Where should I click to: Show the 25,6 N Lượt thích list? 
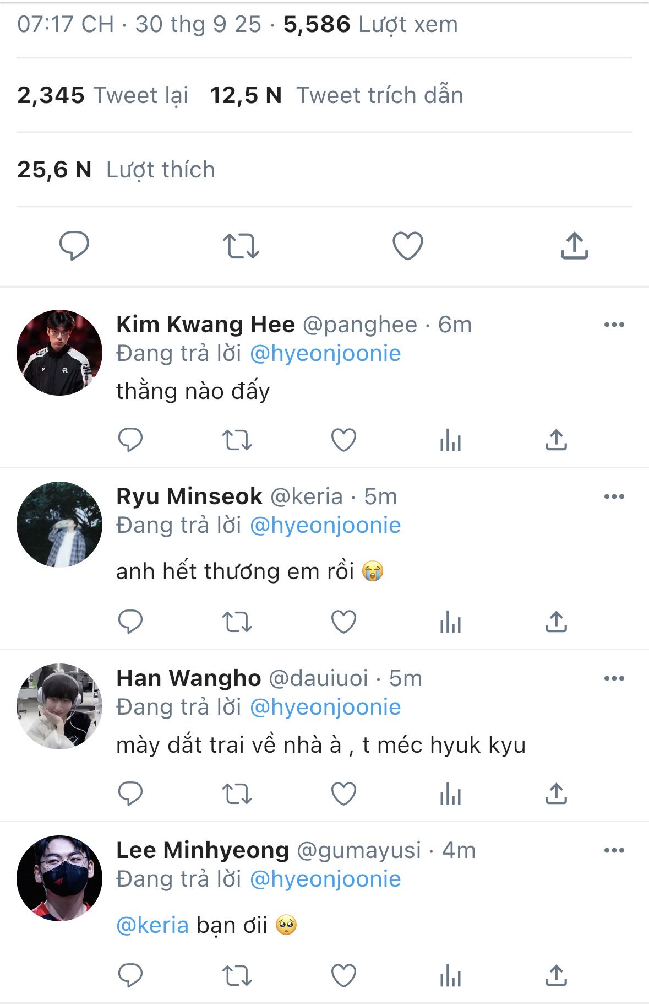pyautogui.click(x=116, y=170)
